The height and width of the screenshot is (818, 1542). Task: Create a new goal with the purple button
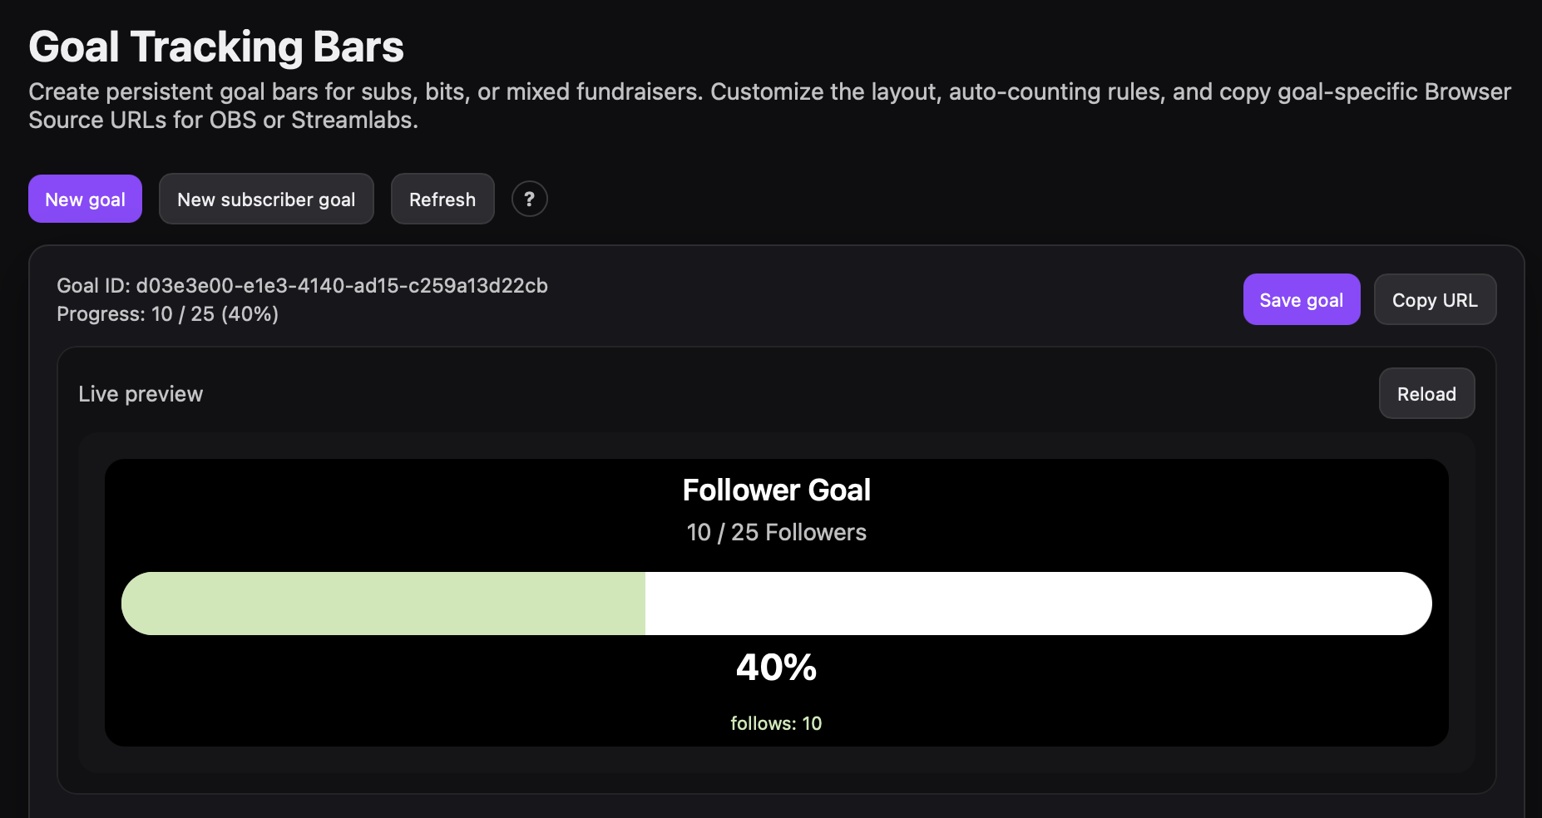pos(85,199)
